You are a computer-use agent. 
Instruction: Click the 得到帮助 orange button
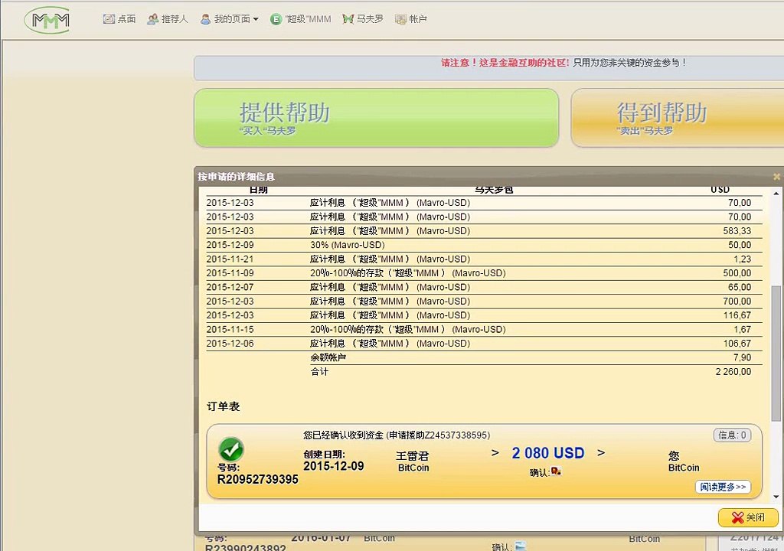point(678,118)
